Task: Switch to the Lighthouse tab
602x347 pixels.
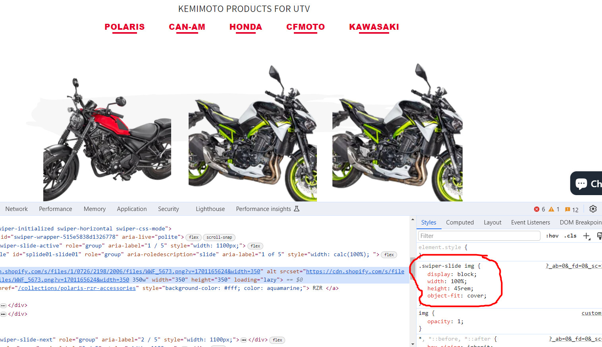Action: coord(210,209)
